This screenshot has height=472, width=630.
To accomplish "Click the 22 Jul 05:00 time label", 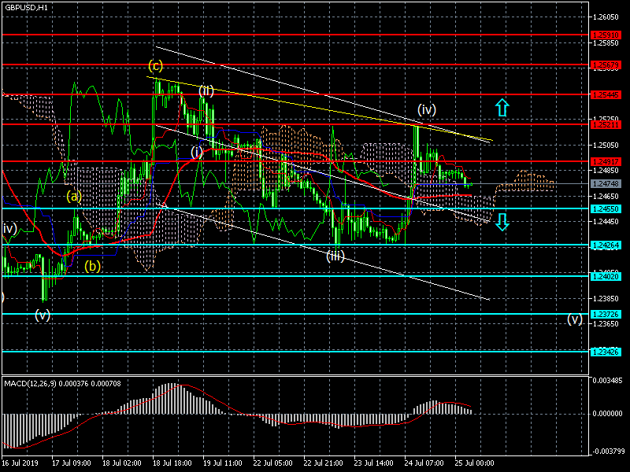I will (273, 463).
